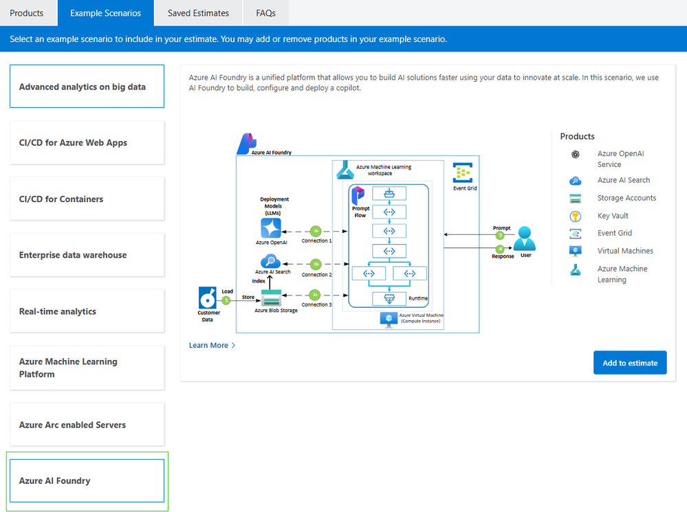
Task: Click the Event Grid product list icon
Action: tap(576, 234)
